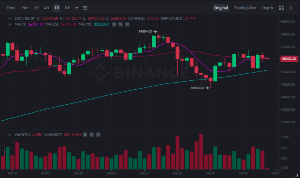
Task: Click the 44000.00 price axis label
Action: tap(288, 97)
